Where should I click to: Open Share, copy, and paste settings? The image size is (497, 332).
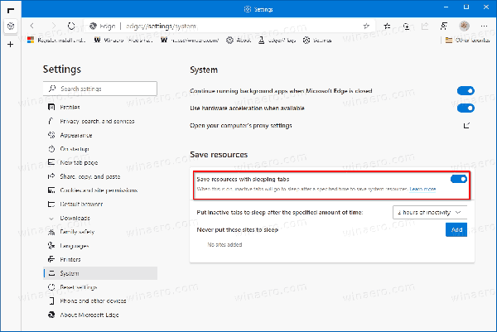coord(100,176)
